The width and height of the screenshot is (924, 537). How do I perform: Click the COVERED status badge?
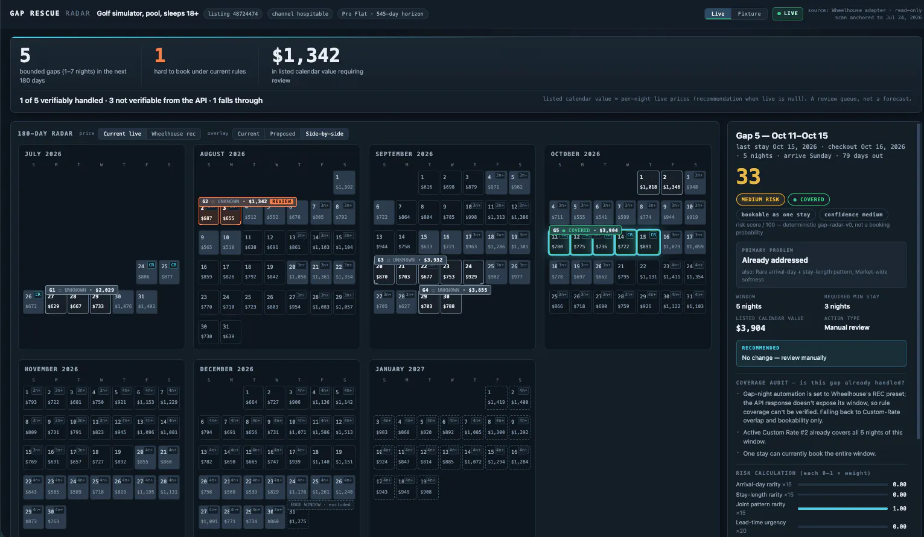pyautogui.click(x=809, y=199)
